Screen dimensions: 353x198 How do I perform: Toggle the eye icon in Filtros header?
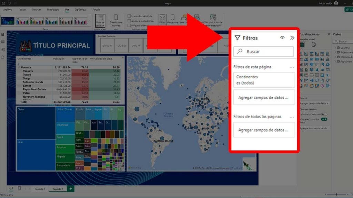(282, 38)
